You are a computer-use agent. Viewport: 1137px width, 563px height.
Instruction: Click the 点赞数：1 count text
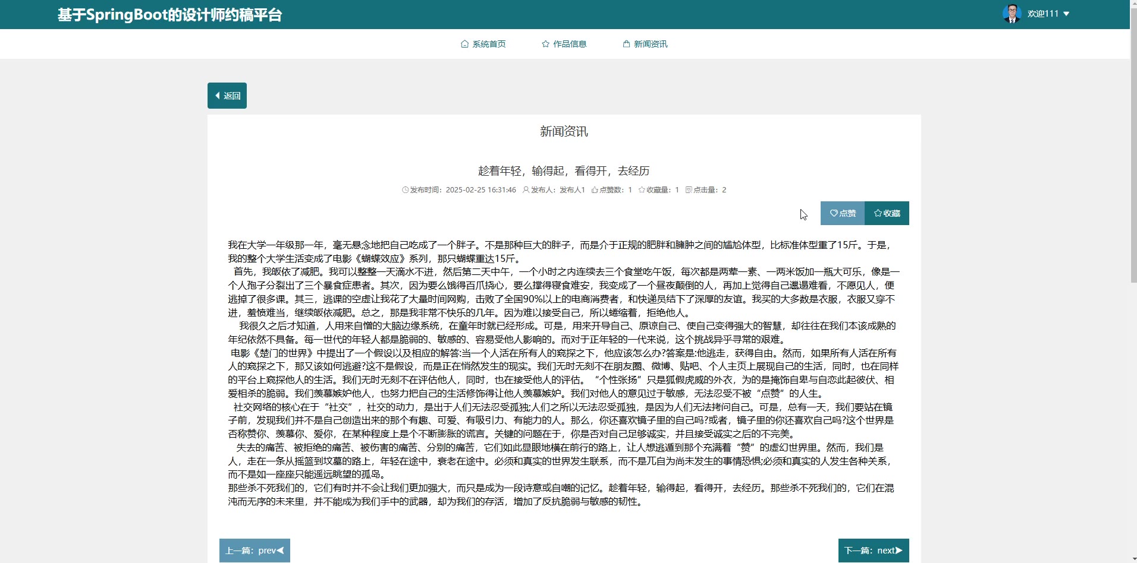click(615, 190)
